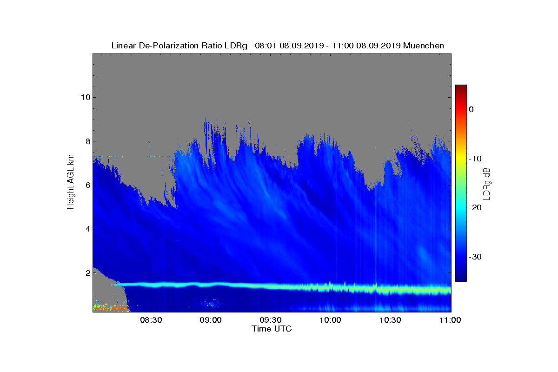This screenshot has width=558, height=372.
Task: Click the height tick label '4'
Action: 87,229
